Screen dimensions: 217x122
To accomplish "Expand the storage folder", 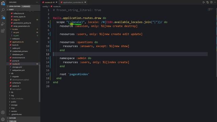I will (14, 105).
